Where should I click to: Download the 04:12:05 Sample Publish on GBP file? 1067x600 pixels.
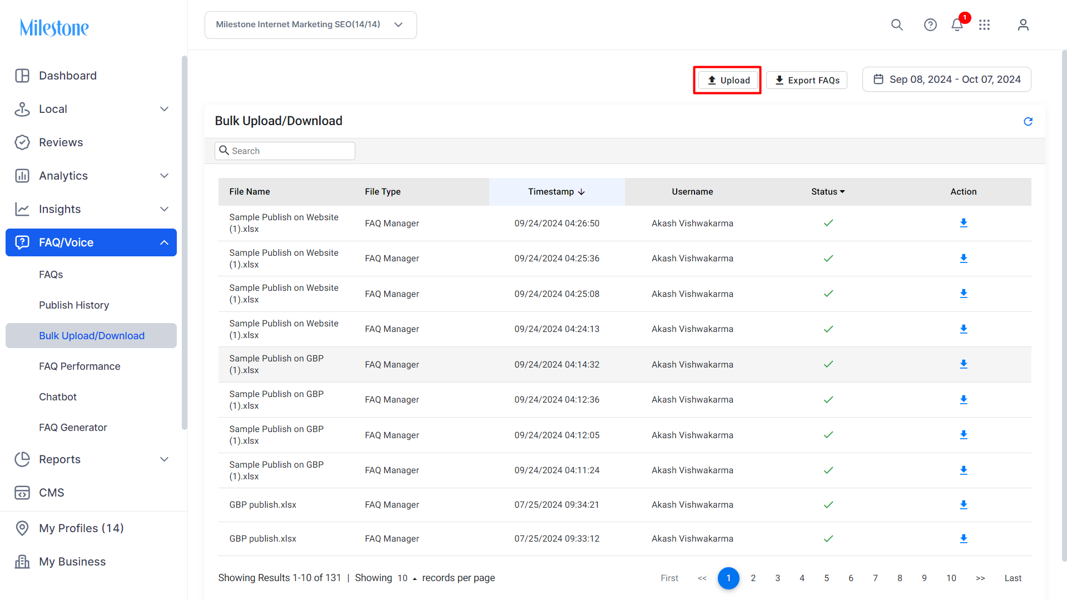(x=964, y=435)
